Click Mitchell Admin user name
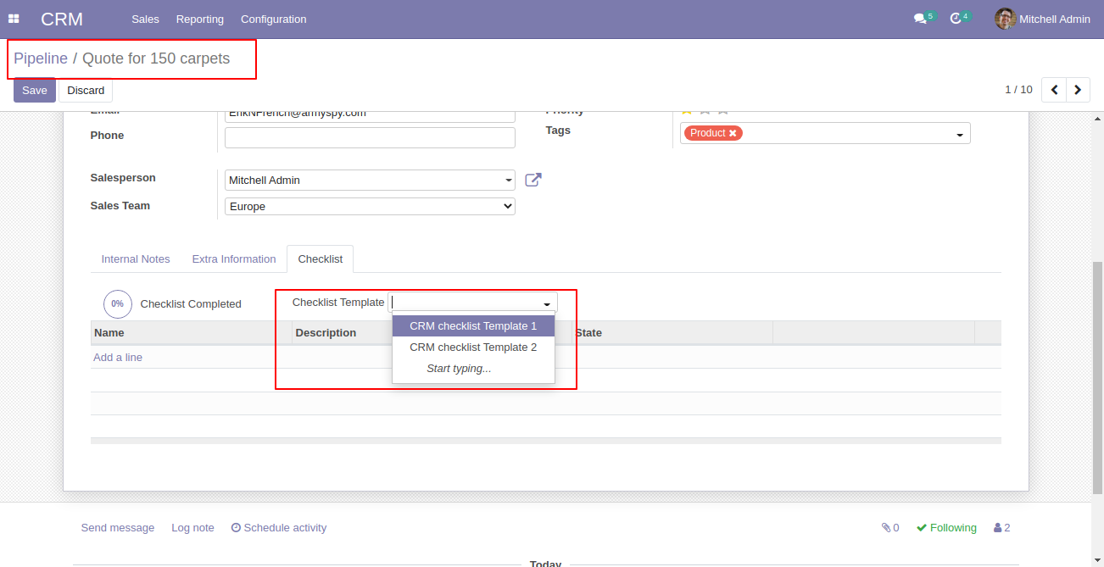 (1055, 19)
